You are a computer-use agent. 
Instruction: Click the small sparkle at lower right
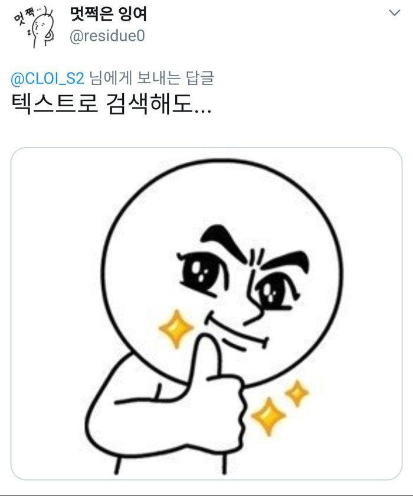(x=297, y=393)
